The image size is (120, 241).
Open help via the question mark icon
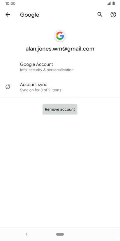(113, 15)
